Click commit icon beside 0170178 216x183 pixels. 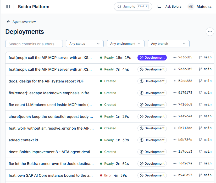click(x=175, y=93)
